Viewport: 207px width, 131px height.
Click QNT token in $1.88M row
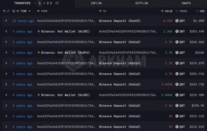pyautogui.click(x=180, y=21)
